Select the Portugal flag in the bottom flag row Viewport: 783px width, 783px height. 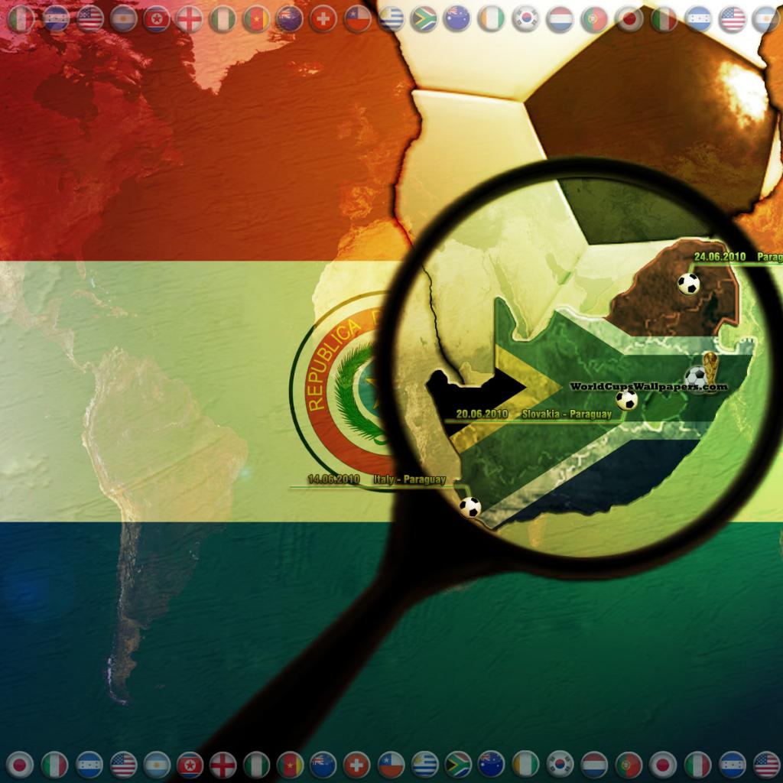629,764
